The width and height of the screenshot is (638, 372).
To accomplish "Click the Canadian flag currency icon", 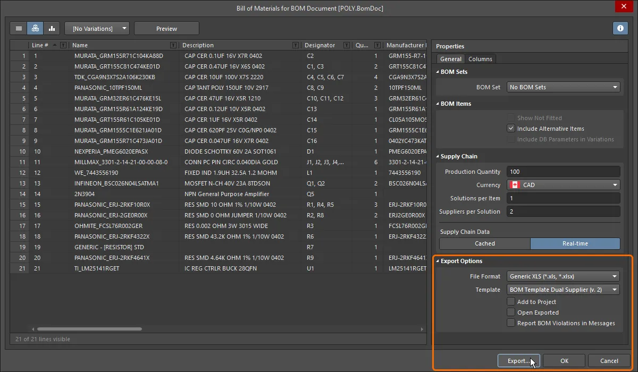I will [514, 185].
